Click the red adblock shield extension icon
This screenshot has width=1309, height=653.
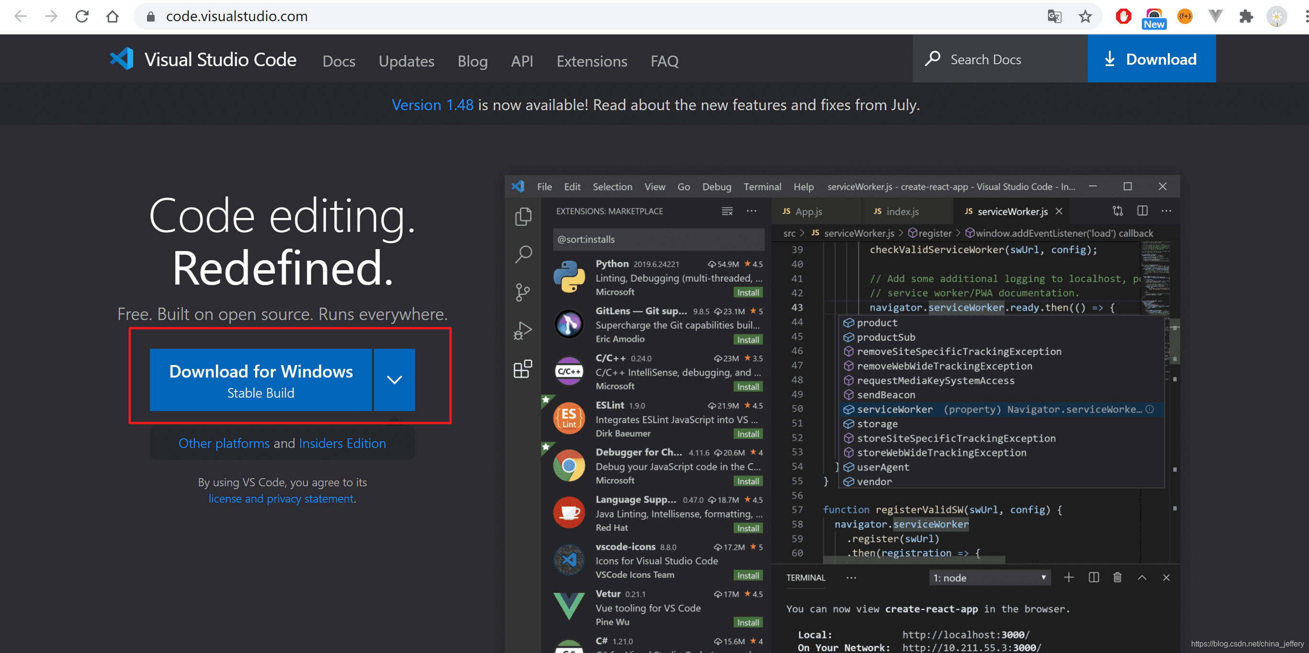tap(1123, 16)
